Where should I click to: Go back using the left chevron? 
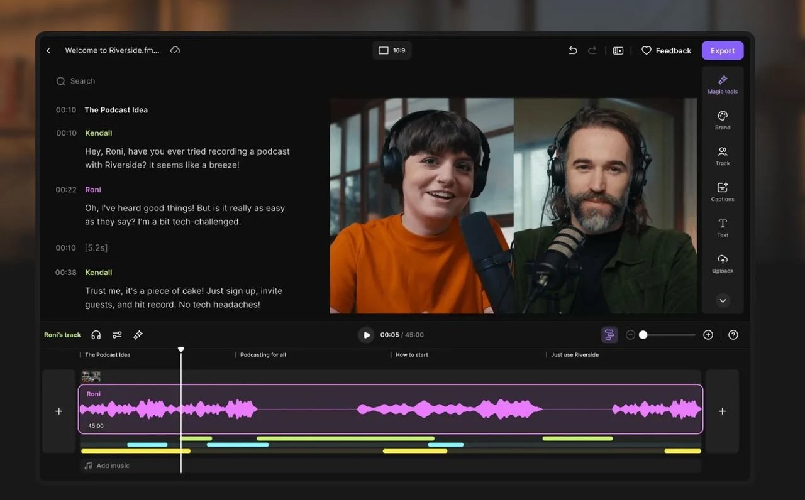(x=48, y=50)
